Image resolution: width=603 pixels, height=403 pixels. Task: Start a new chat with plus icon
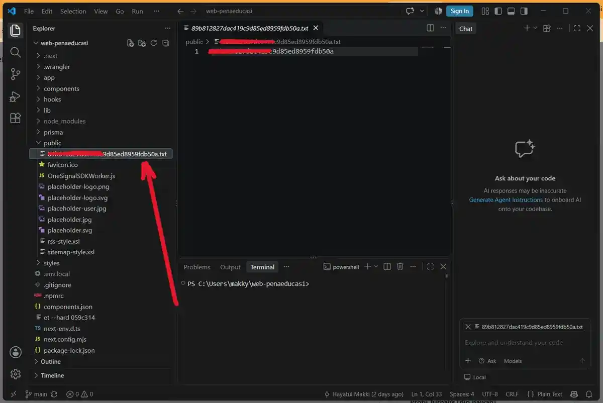click(x=527, y=28)
